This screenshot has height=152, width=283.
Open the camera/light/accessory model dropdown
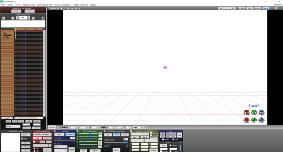pyautogui.click(x=41, y=135)
